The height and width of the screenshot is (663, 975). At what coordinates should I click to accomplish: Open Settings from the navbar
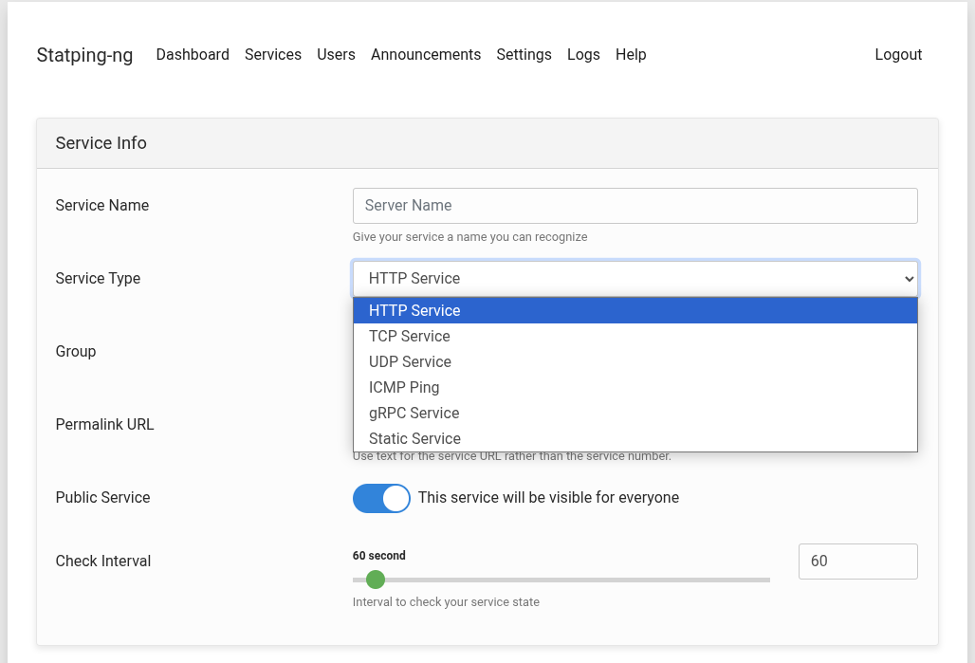[524, 55]
